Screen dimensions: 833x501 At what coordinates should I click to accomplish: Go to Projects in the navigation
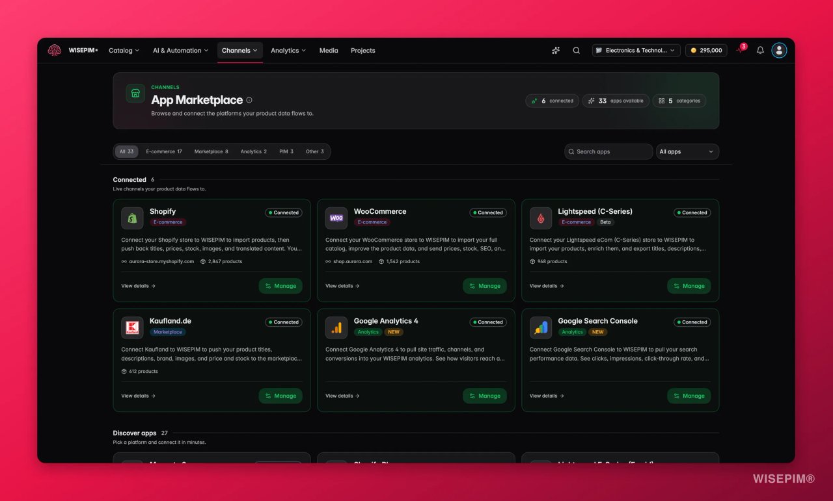click(x=363, y=50)
